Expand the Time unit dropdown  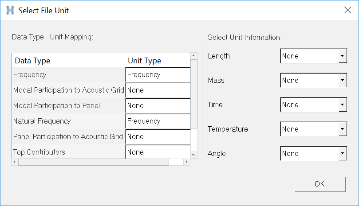[x=342, y=105]
